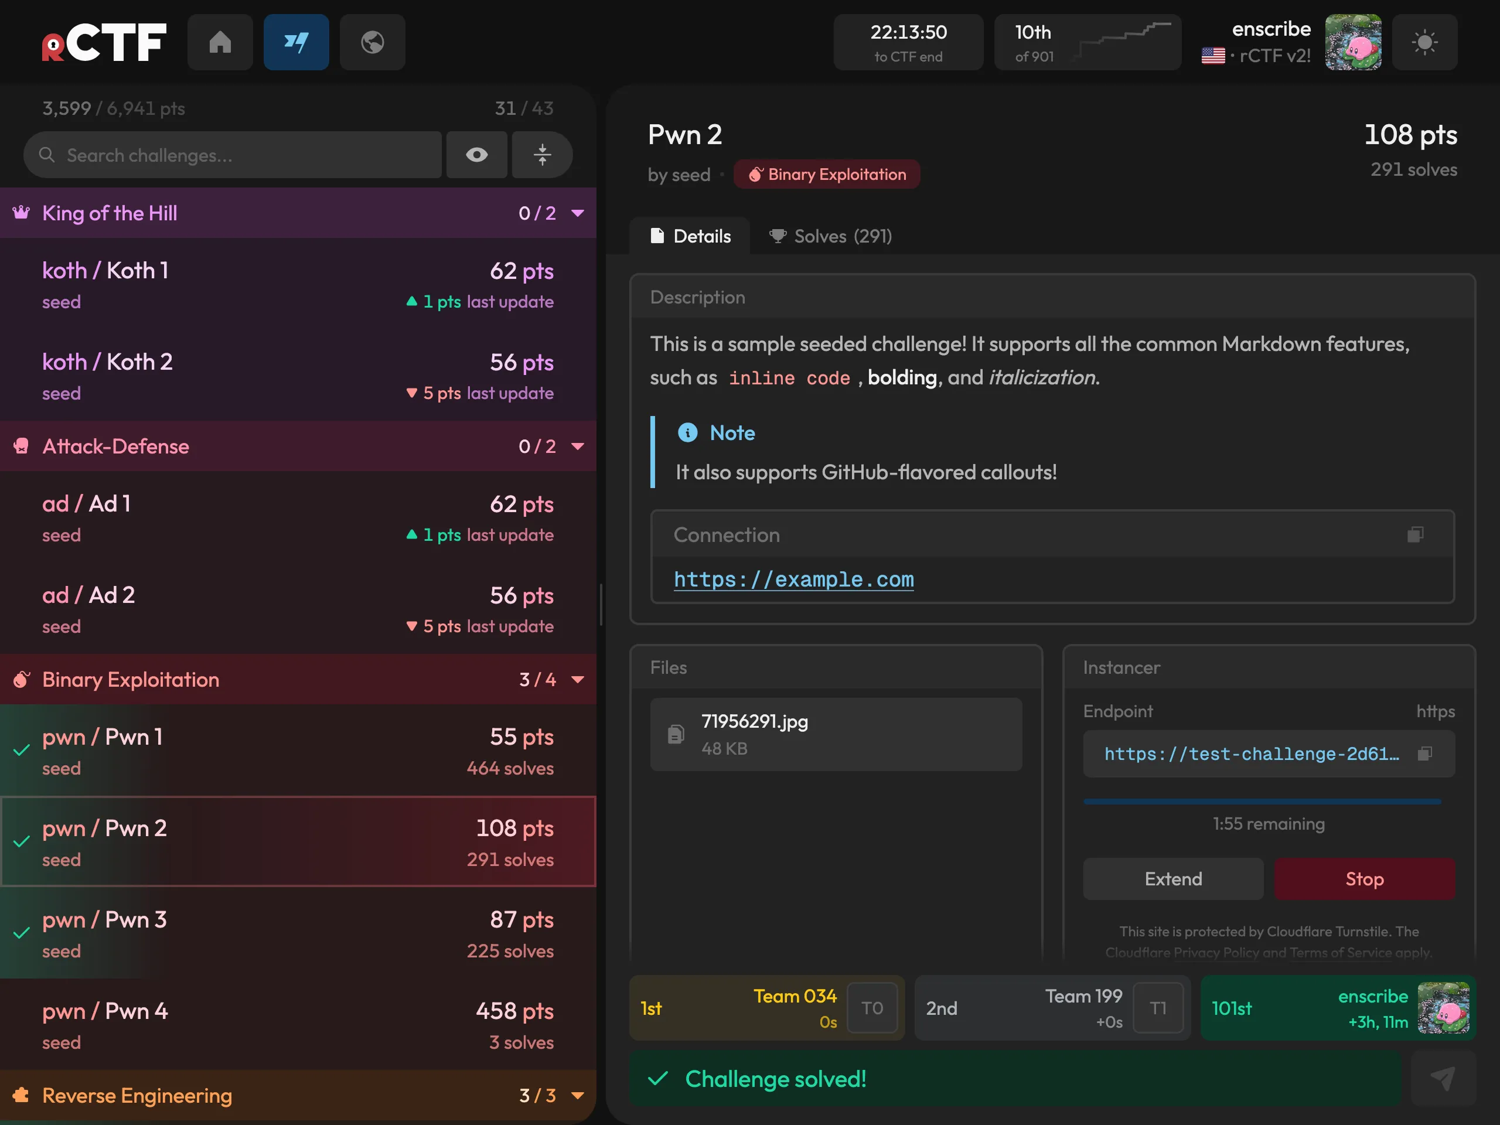Viewport: 1500px width, 1125px height.
Task: Toggle solved challenges visibility eye icon
Action: point(477,155)
